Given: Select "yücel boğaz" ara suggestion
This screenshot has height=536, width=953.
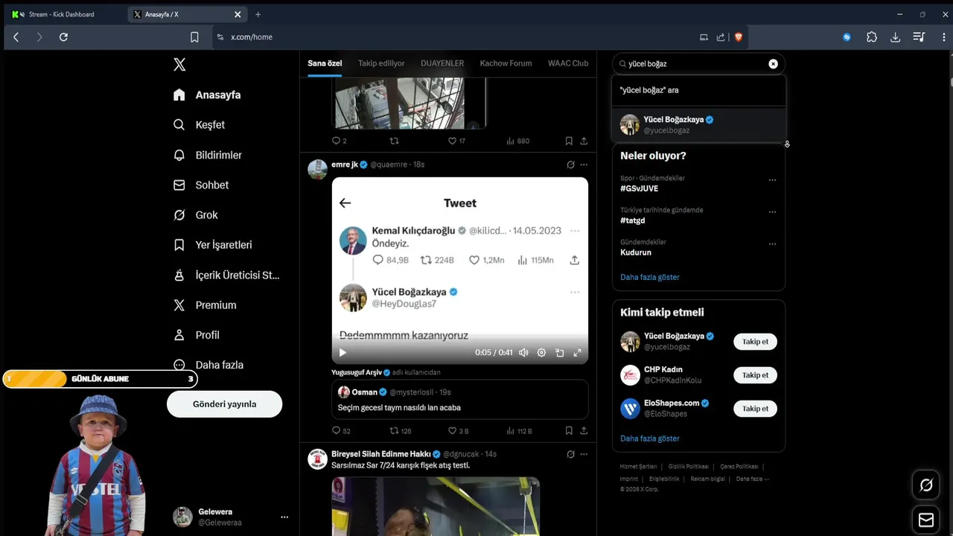Looking at the screenshot, I should coord(698,90).
